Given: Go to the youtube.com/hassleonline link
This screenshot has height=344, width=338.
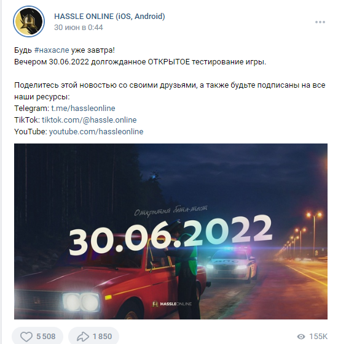Looking at the screenshot, I should click(96, 132).
